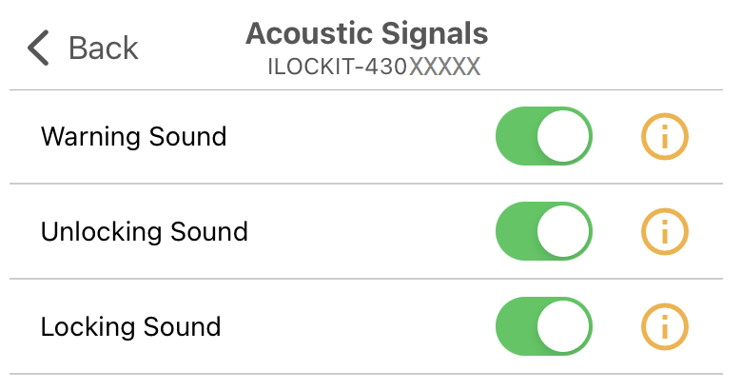Click the Warning Sound label text
This screenshot has height=390, width=742.
[x=133, y=137]
